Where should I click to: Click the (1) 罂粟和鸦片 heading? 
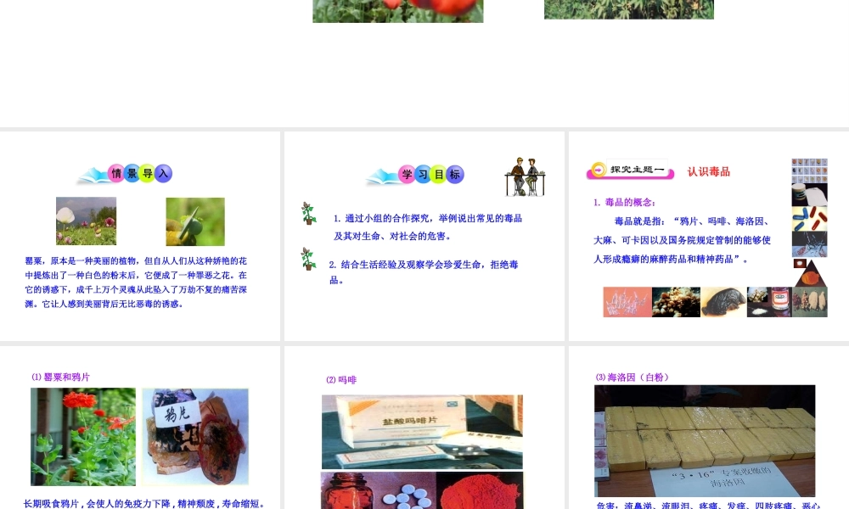pos(60,377)
